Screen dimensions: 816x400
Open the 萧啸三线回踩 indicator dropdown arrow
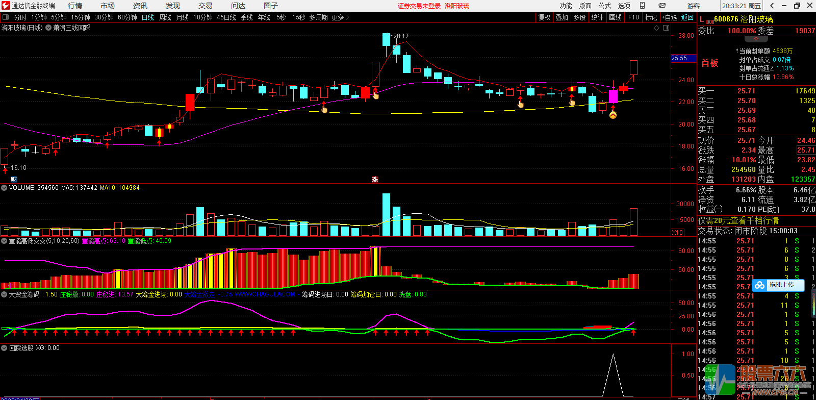[49, 28]
